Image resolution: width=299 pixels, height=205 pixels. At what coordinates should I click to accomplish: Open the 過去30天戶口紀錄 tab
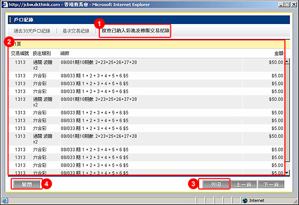pyautogui.click(x=32, y=31)
